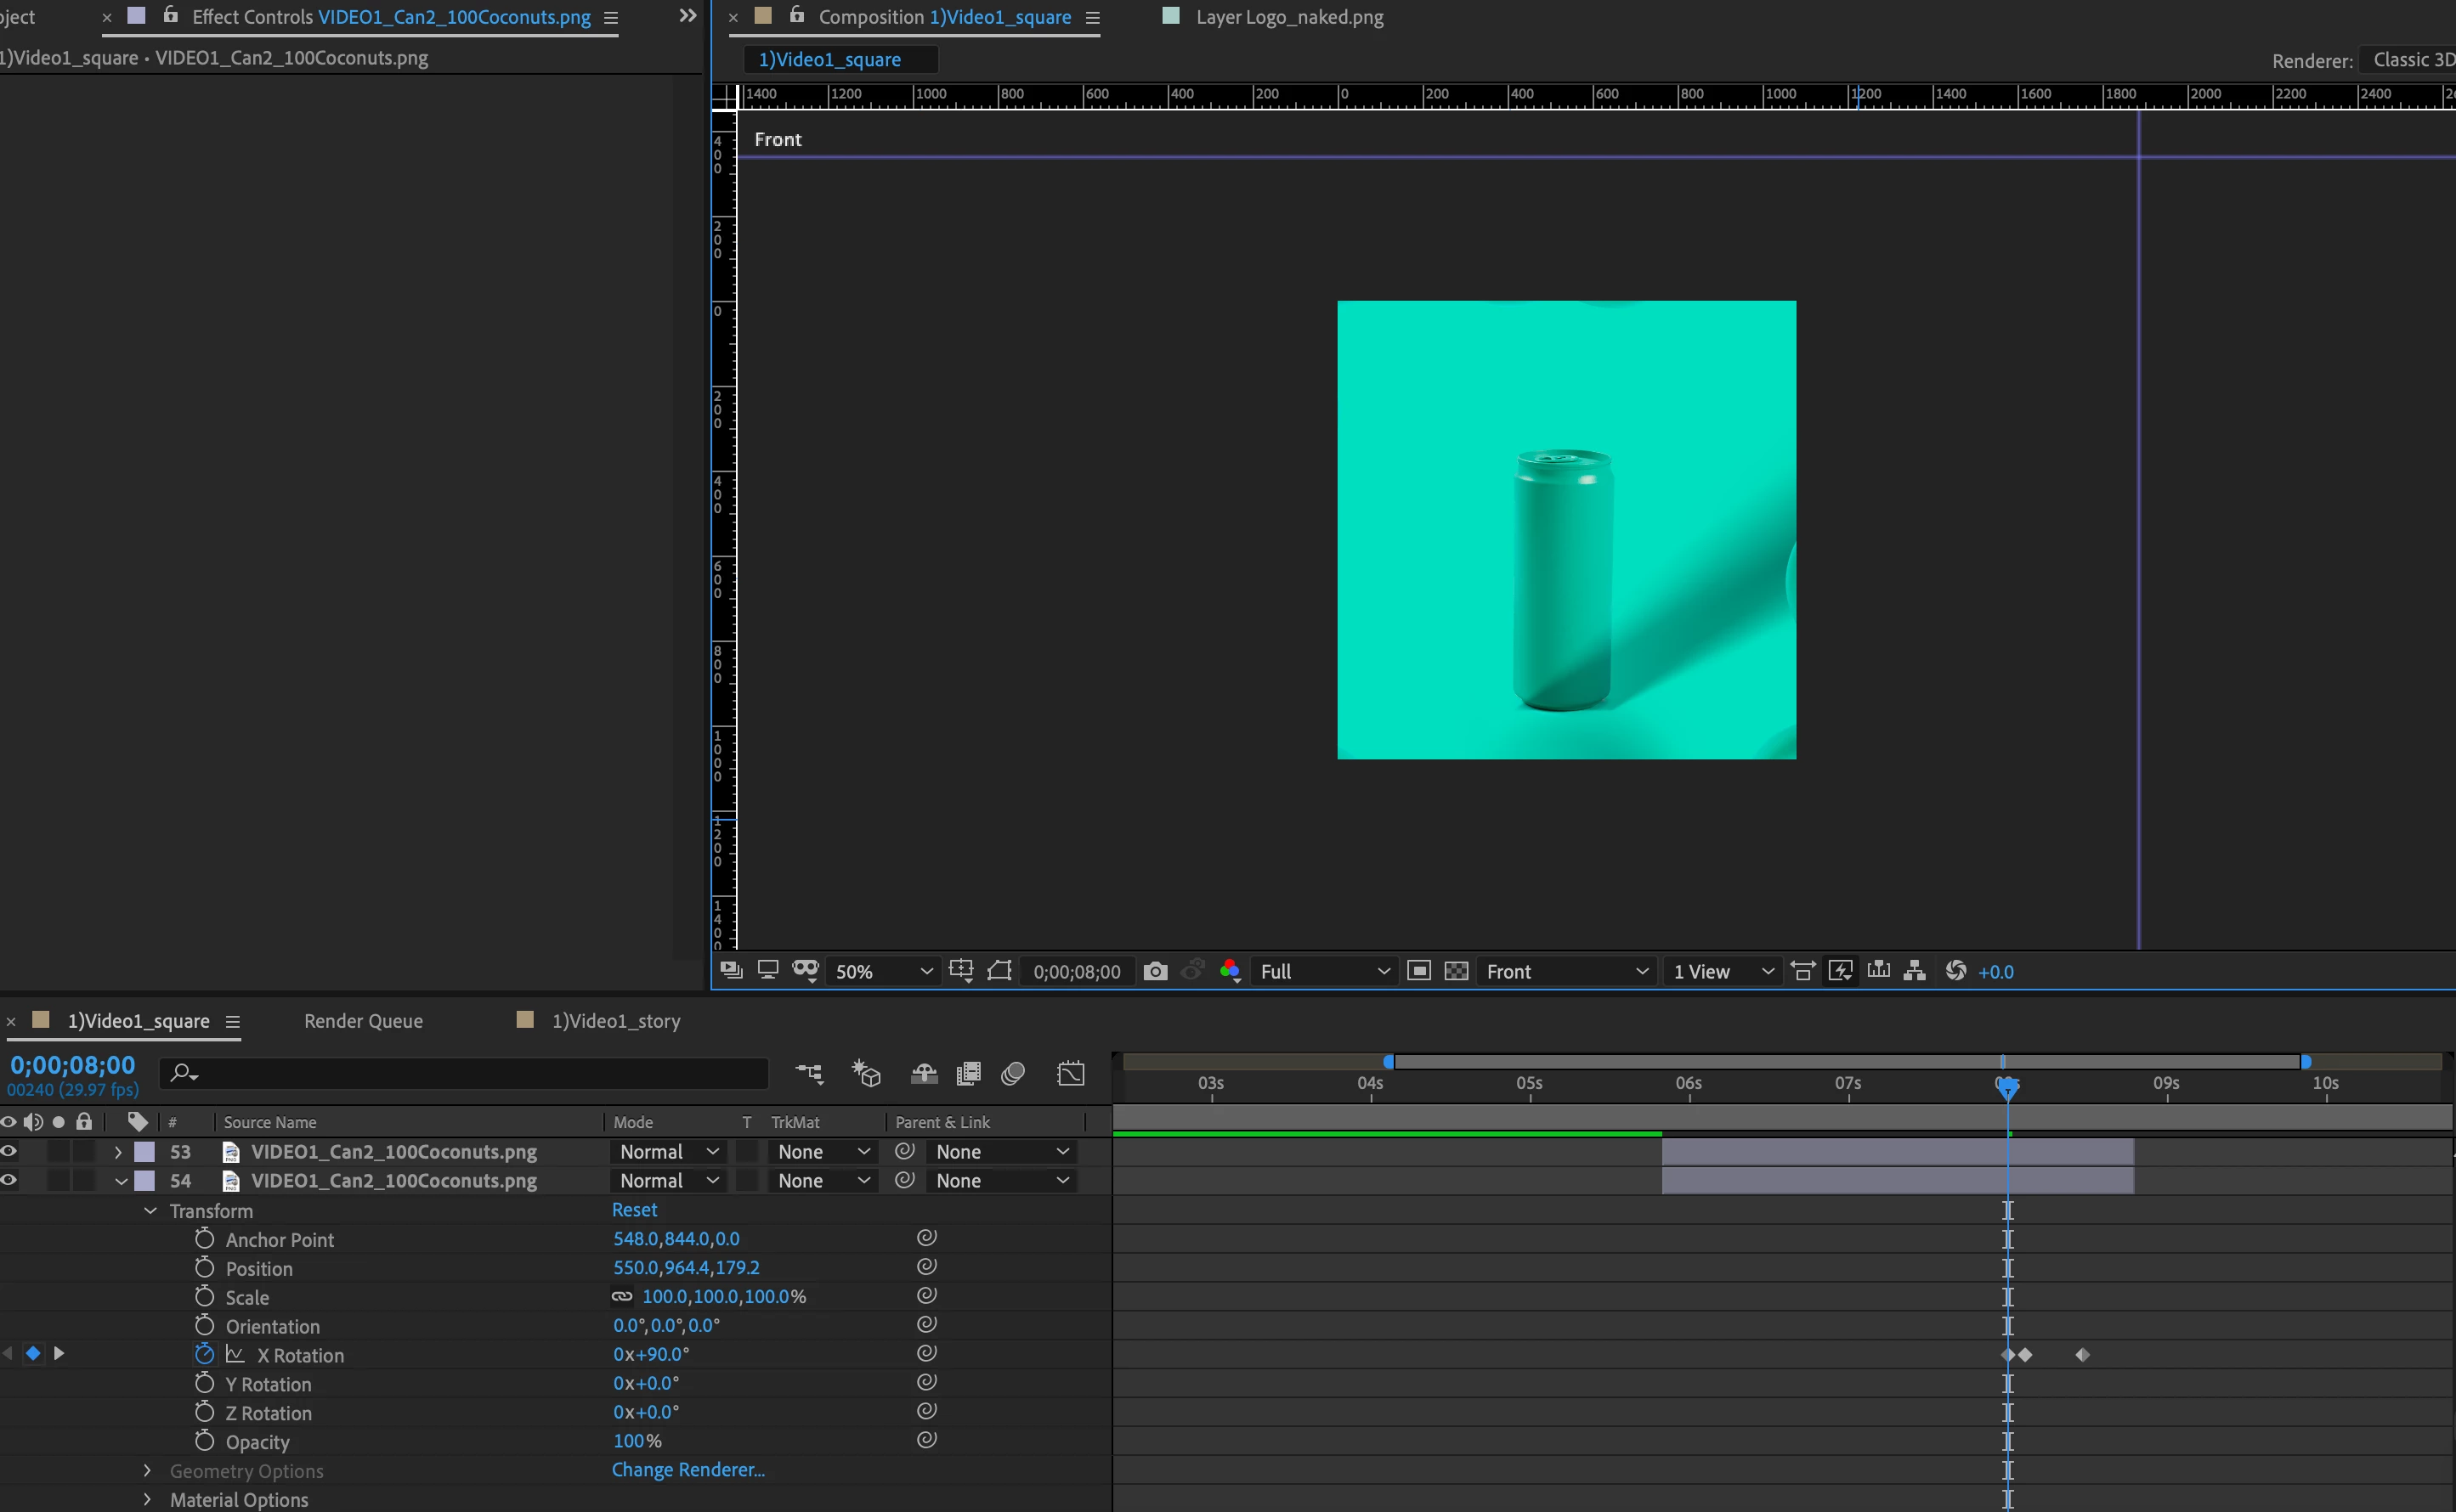Click the label color swatch of layer 53

(145, 1152)
